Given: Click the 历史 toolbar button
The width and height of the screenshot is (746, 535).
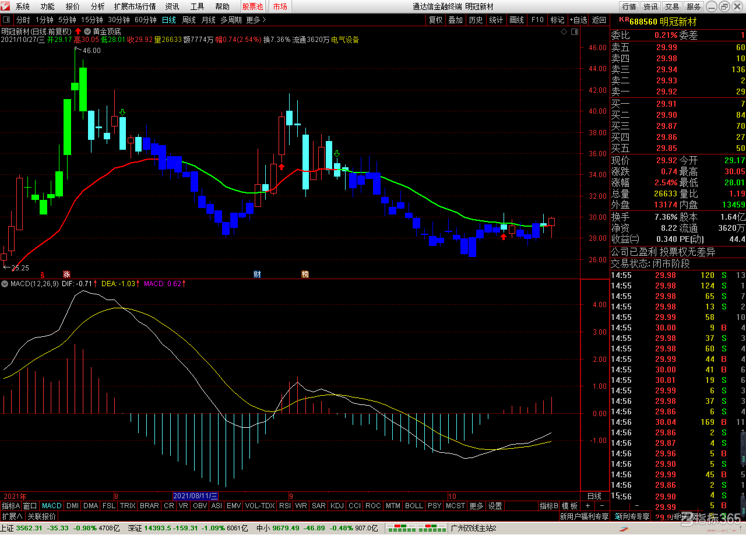Looking at the screenshot, I should tap(476, 19).
